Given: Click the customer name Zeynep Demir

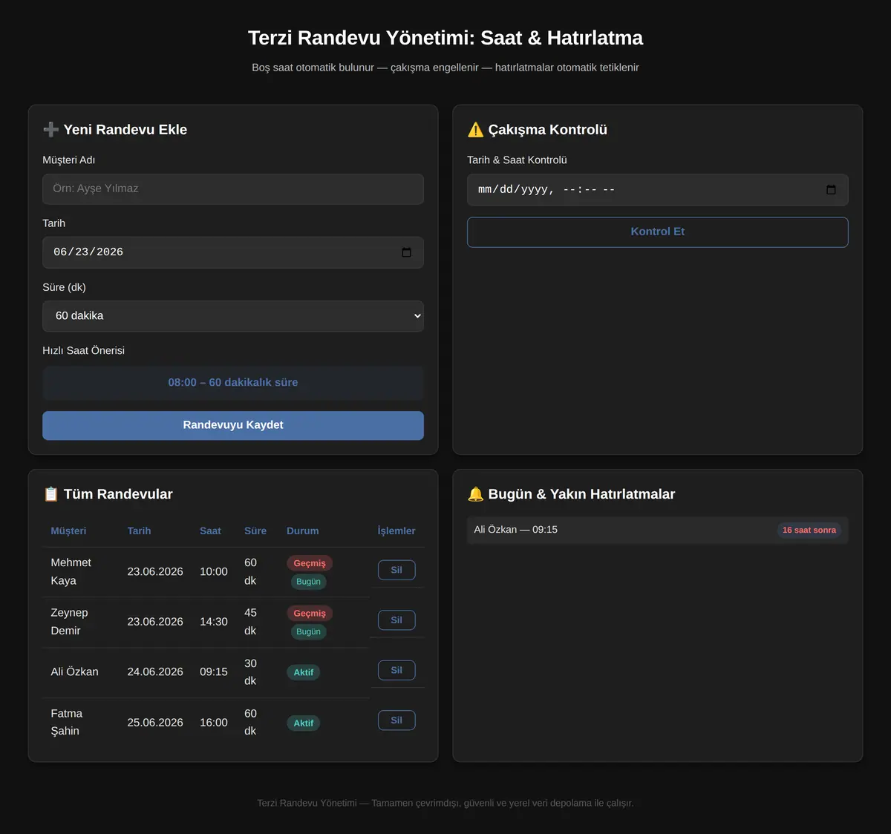Looking at the screenshot, I should pyautogui.click(x=70, y=622).
